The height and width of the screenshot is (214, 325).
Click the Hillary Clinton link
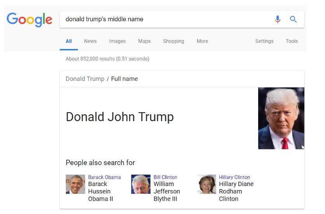[234, 177]
